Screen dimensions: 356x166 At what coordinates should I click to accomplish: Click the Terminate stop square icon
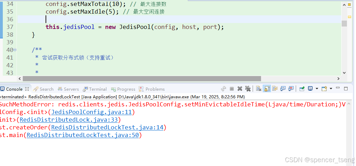(232, 89)
